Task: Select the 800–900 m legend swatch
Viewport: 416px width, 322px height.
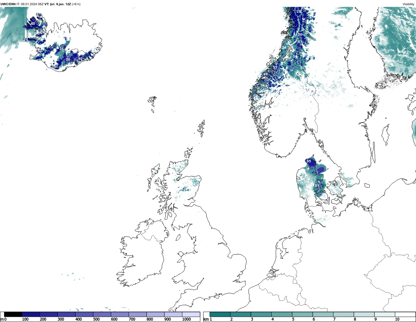Action: pos(155,315)
